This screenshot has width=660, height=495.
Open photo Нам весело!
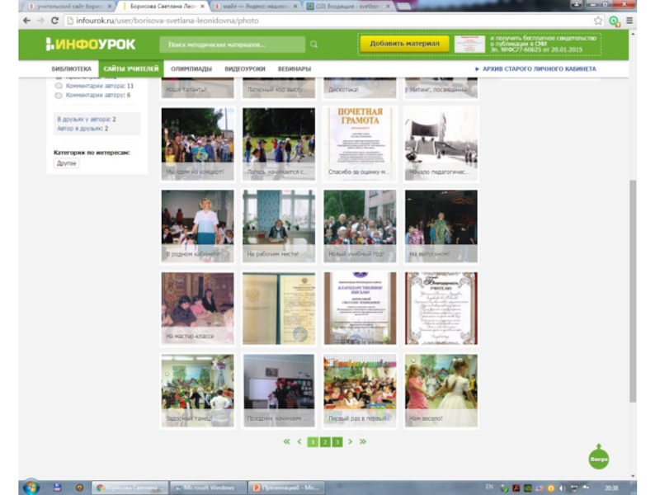point(441,390)
